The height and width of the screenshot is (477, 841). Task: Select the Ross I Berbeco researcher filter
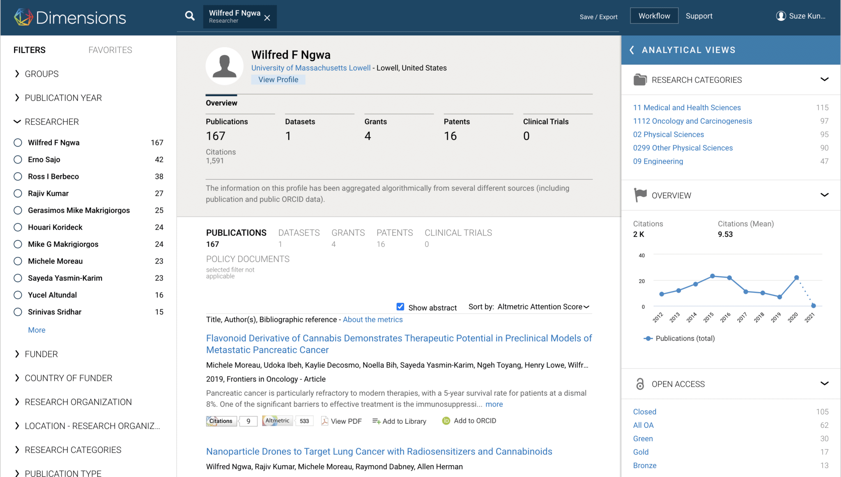click(18, 177)
